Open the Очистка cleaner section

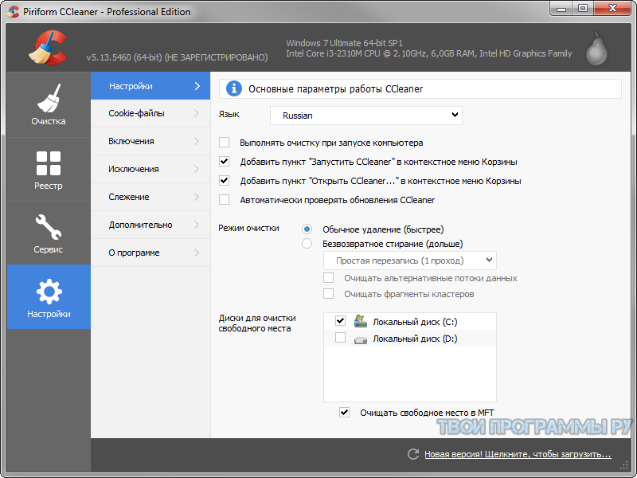tap(49, 104)
